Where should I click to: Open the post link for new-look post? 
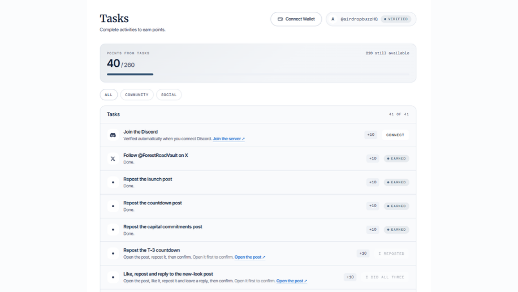(x=292, y=281)
